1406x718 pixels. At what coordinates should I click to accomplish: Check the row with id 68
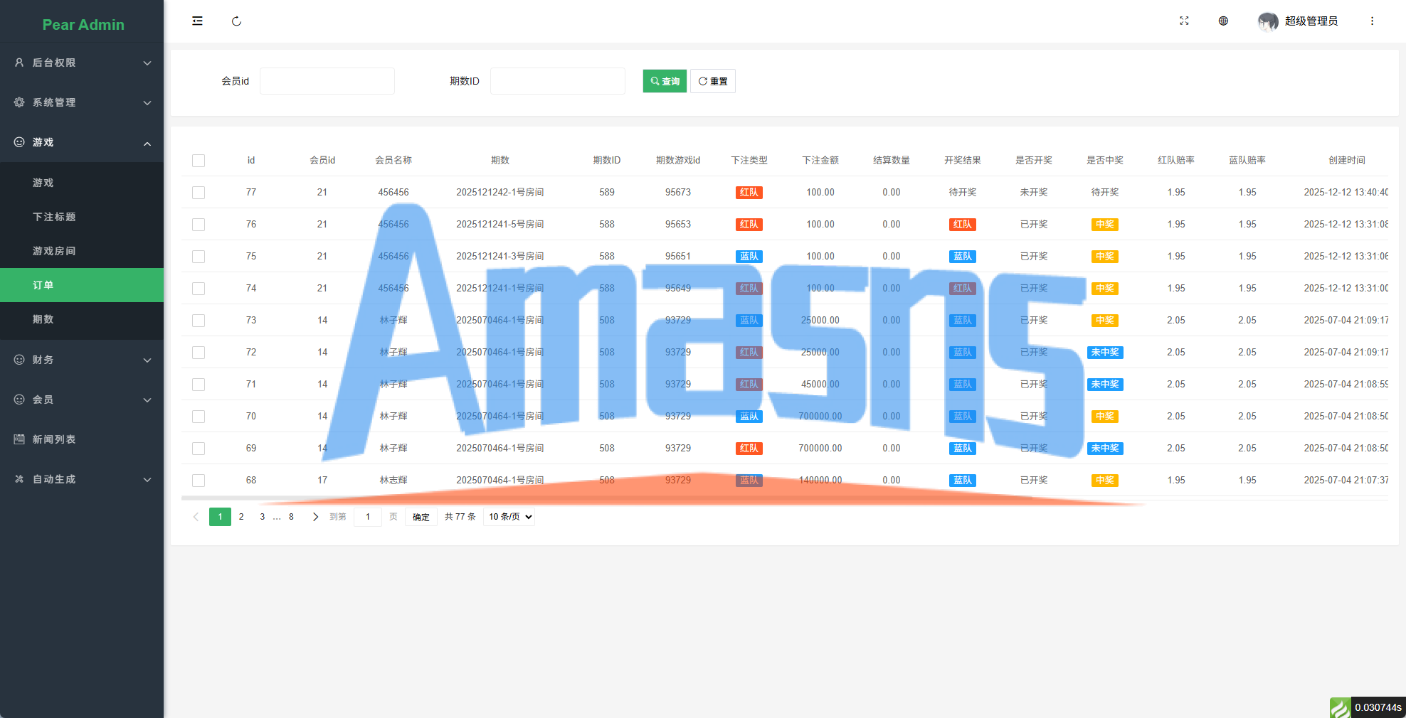199,481
